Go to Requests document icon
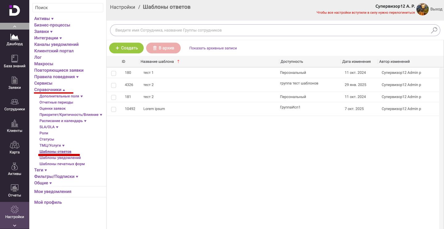444x229 pixels. (x=14, y=80)
